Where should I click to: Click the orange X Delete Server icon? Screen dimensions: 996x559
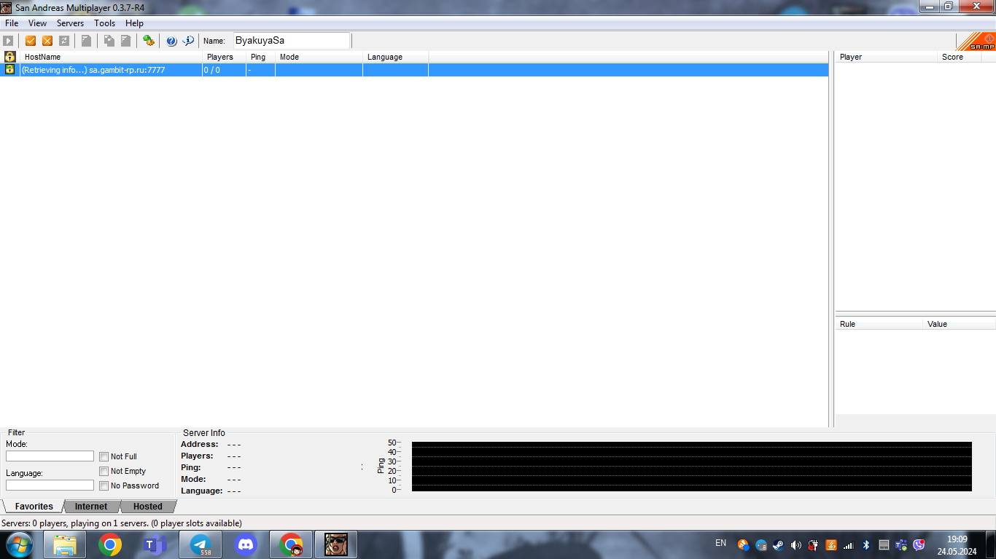(x=47, y=41)
